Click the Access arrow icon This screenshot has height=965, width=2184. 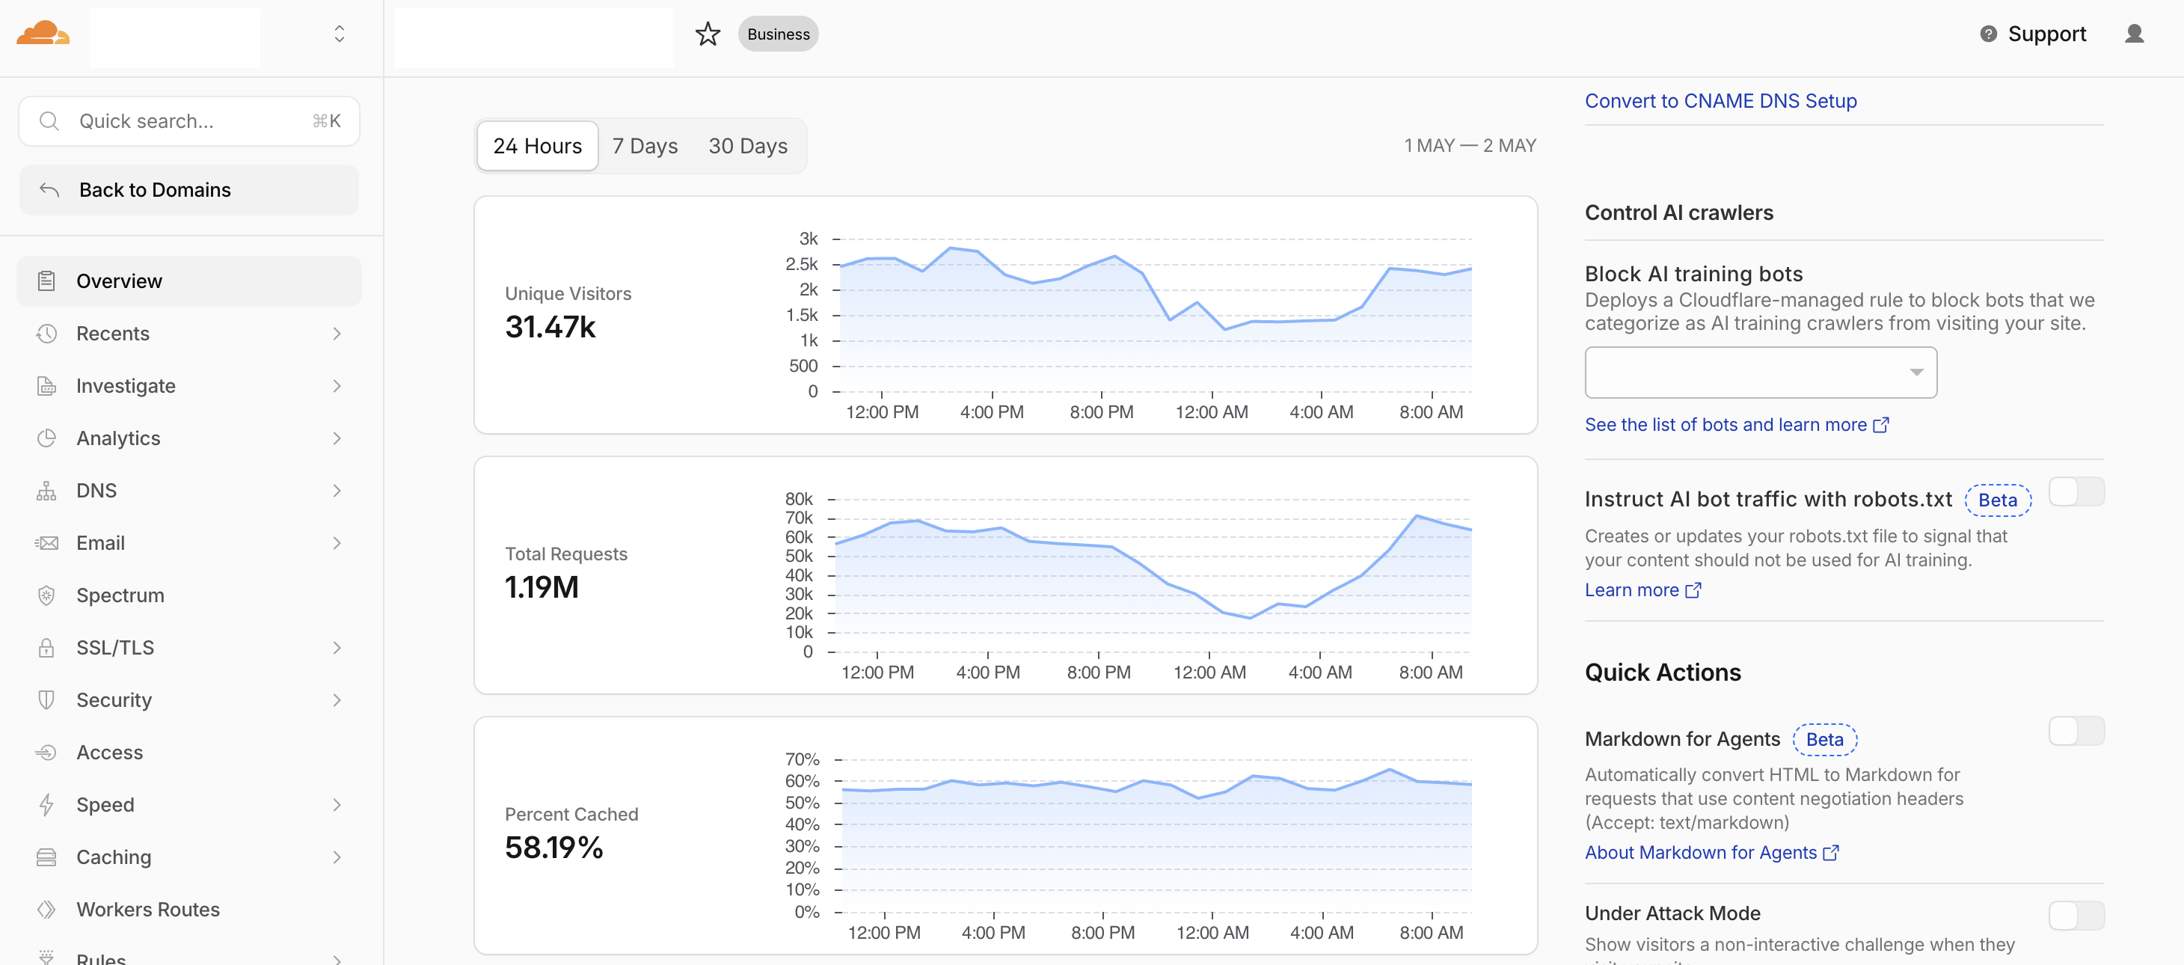[46, 753]
